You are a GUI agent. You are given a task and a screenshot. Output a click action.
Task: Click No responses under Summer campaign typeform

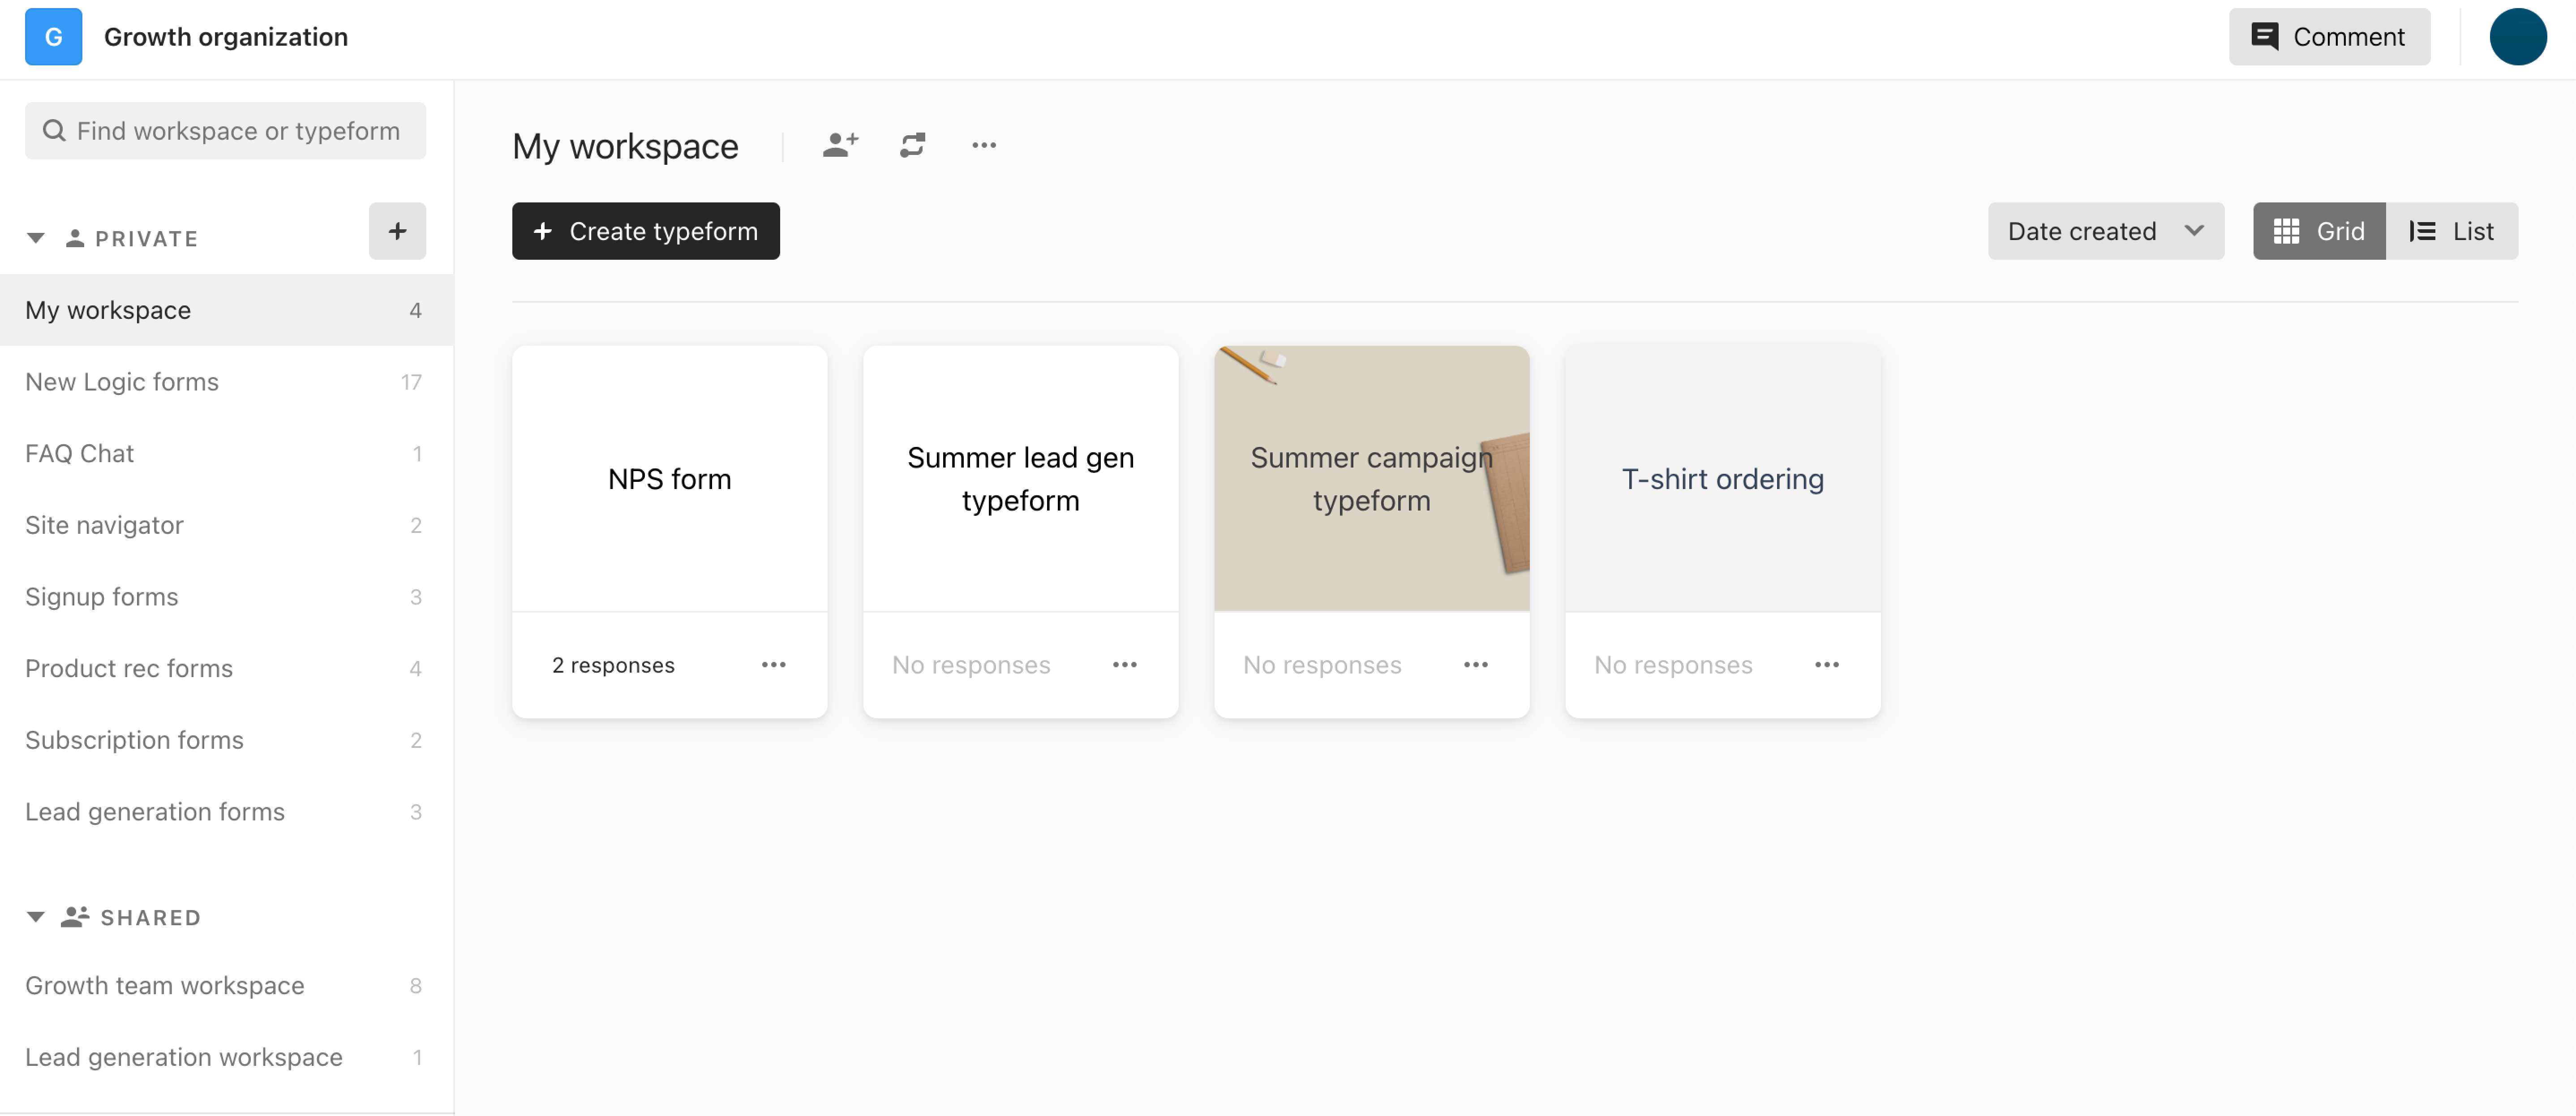pos(1322,665)
